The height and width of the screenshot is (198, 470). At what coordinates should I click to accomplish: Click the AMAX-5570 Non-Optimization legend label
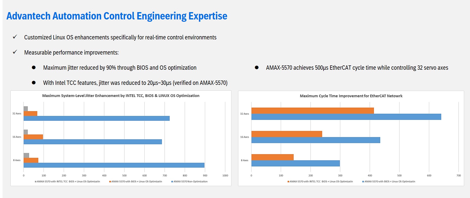click(190, 182)
